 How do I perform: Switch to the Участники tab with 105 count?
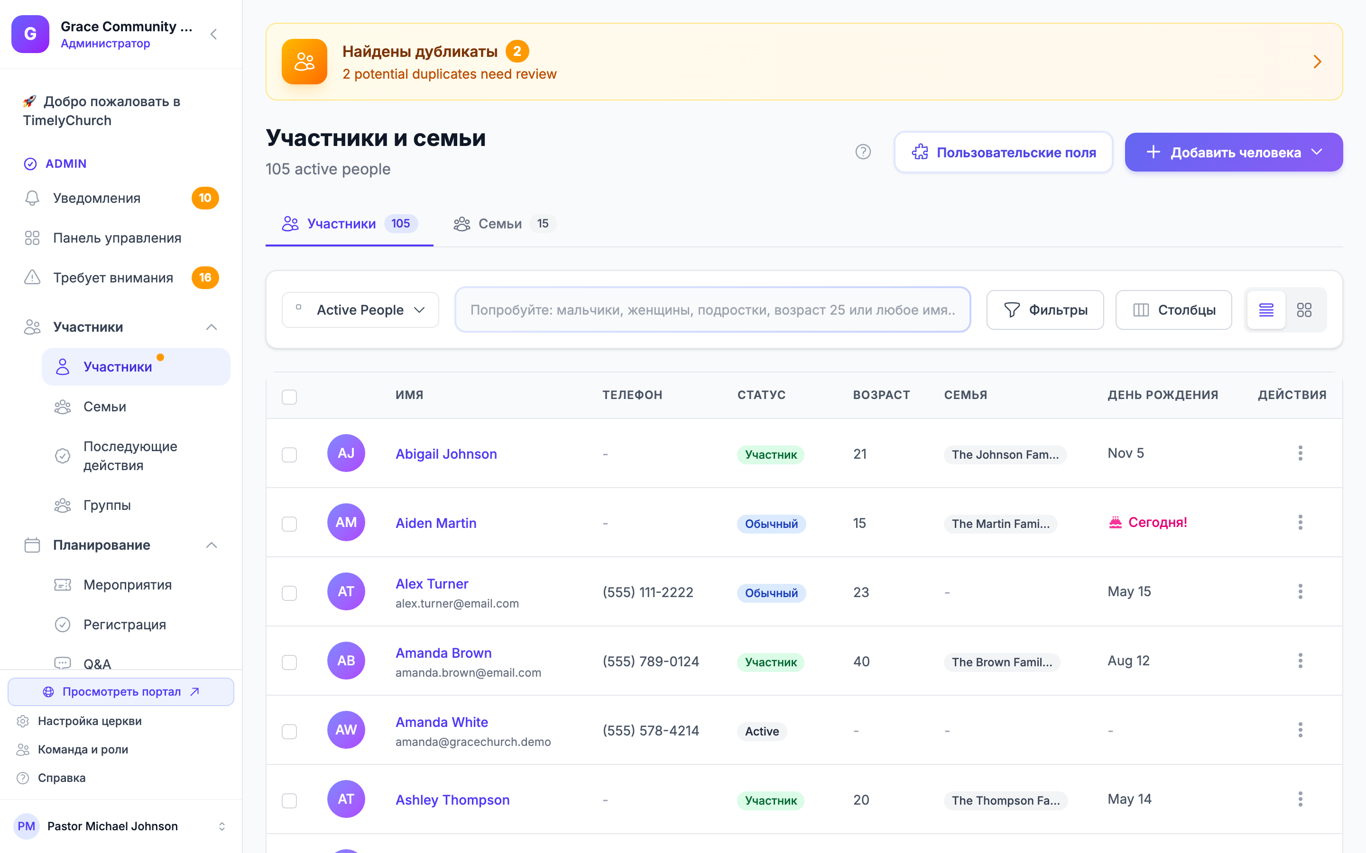350,224
